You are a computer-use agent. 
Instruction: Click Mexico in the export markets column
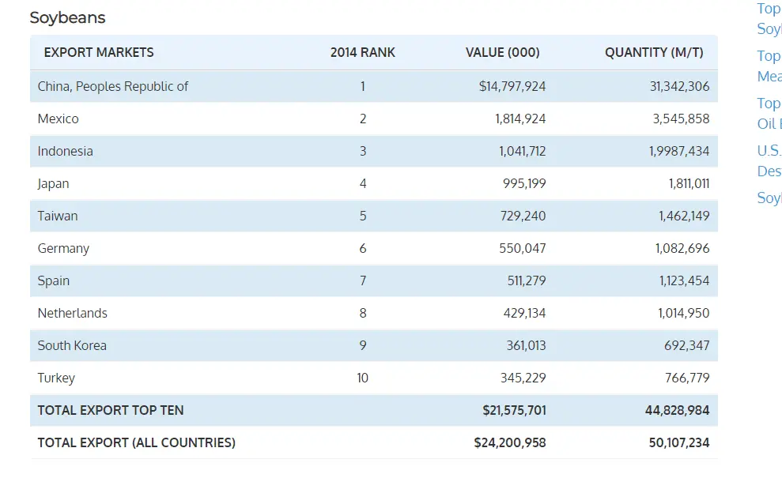click(x=59, y=119)
